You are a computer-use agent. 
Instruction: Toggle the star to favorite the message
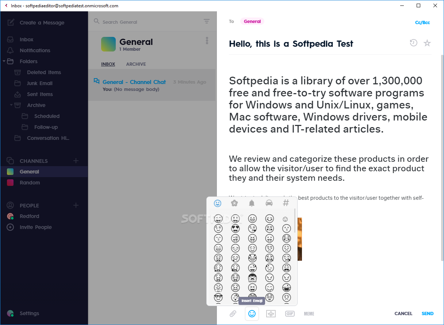point(427,43)
